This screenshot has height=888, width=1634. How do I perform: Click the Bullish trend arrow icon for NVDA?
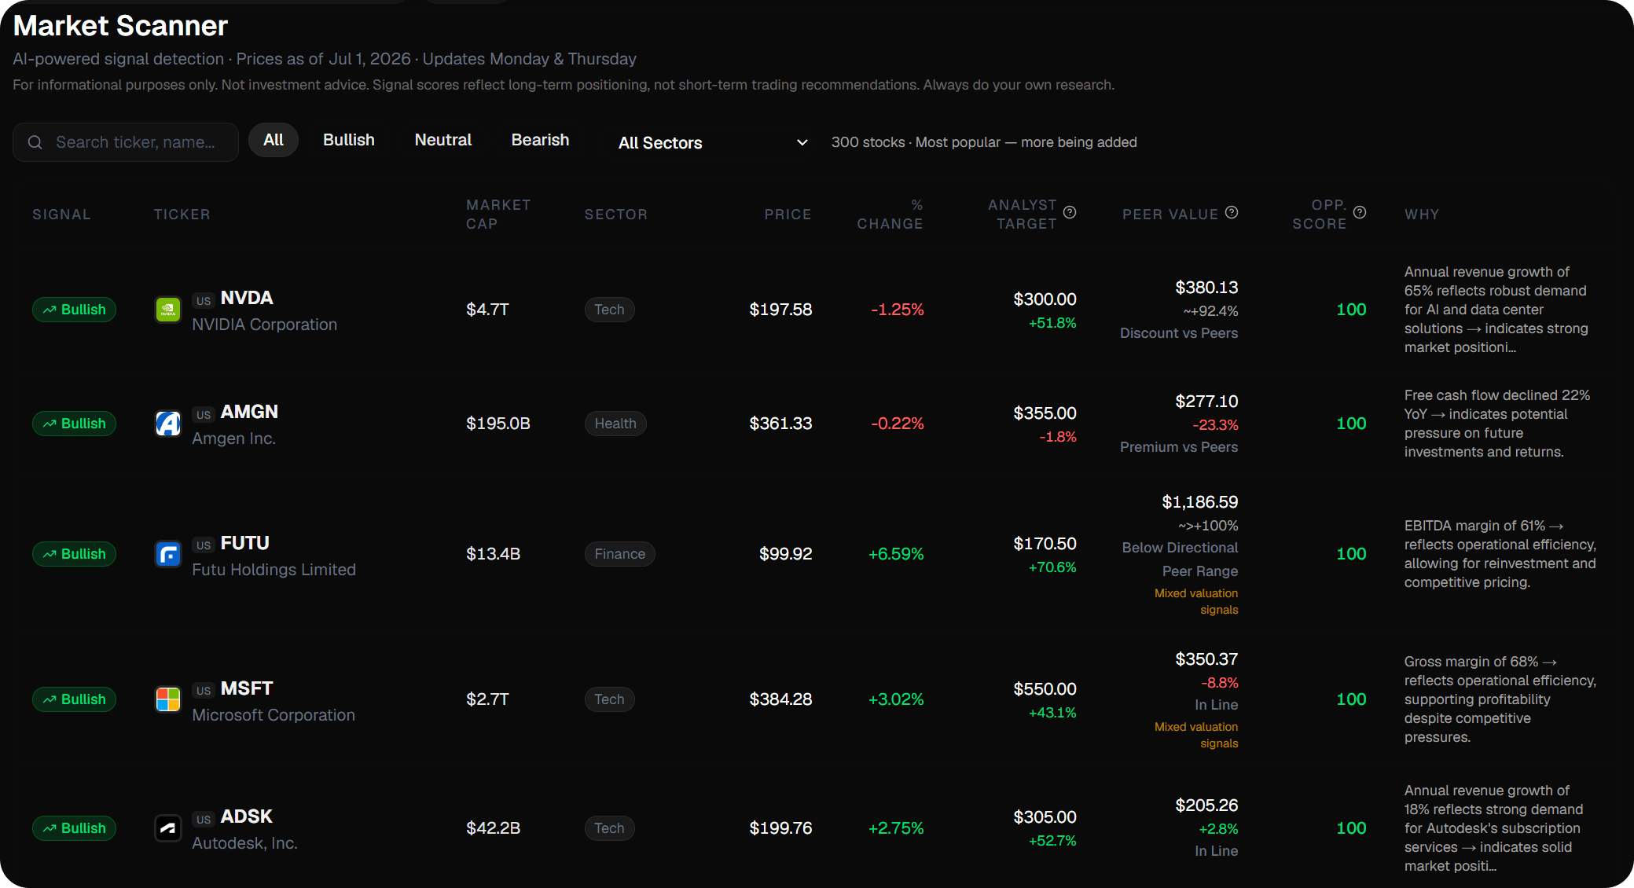click(50, 310)
